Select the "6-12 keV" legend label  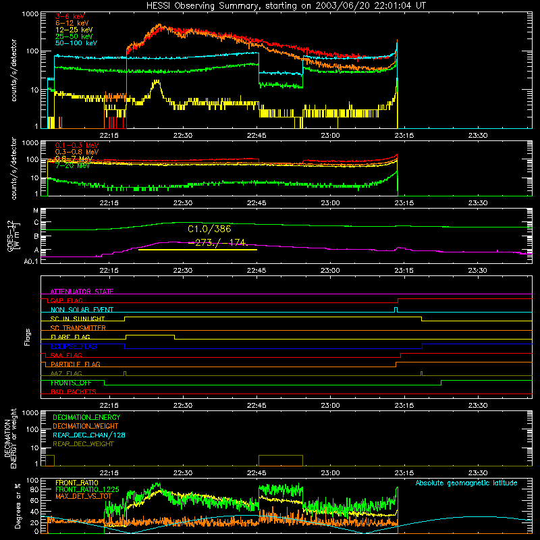tap(72, 23)
